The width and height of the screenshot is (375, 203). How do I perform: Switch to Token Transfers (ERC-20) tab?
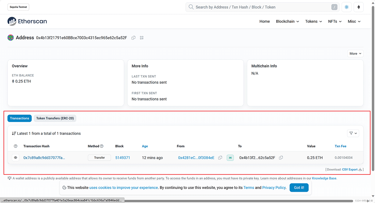click(x=55, y=118)
